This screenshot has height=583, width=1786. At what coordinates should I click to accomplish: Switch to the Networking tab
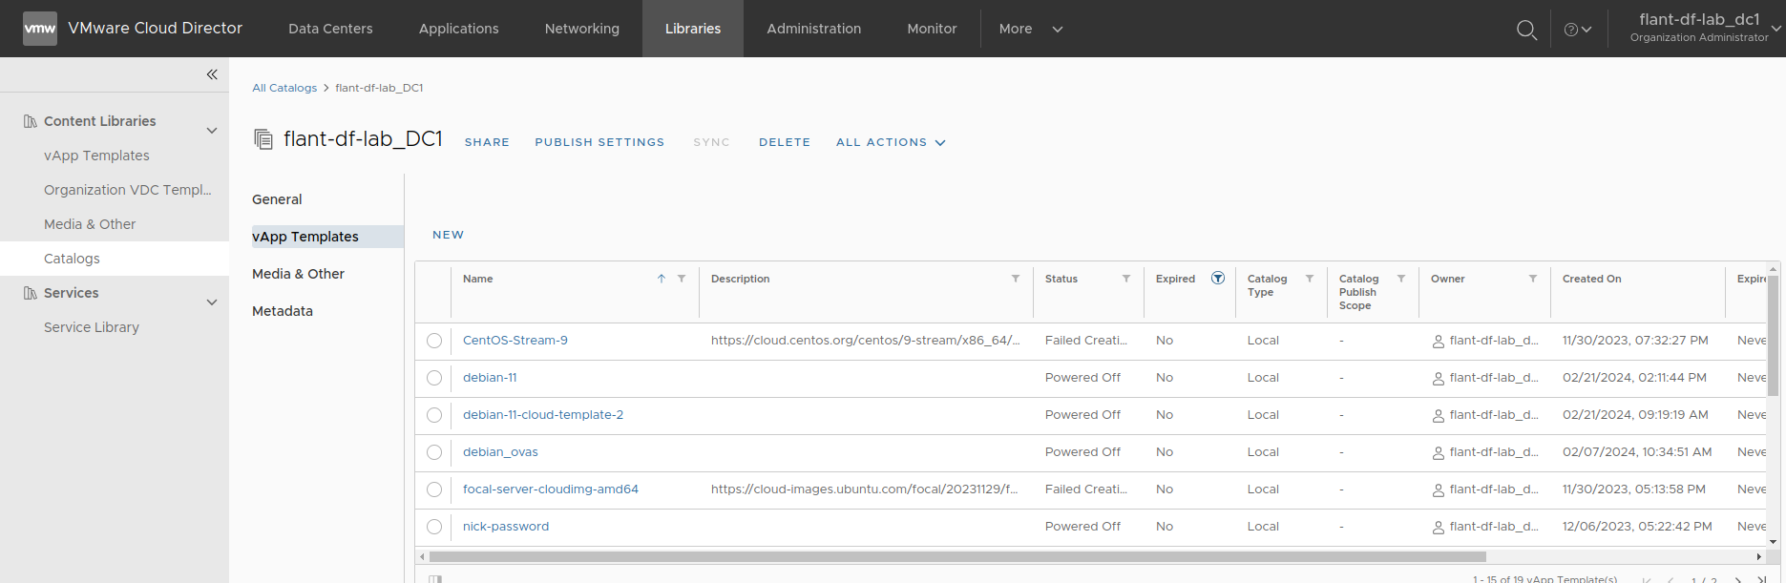581,29
